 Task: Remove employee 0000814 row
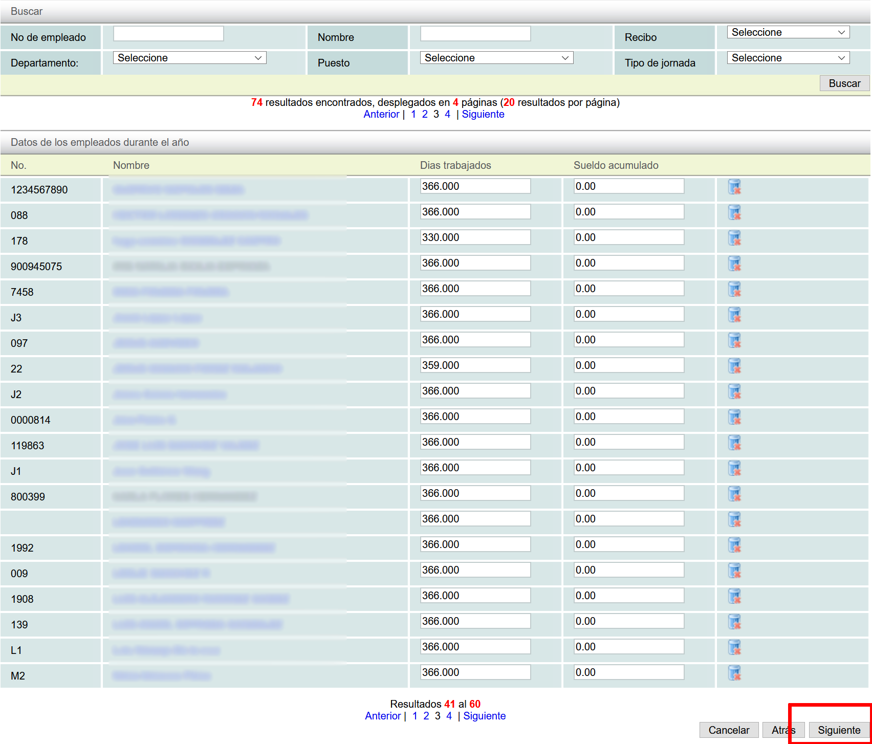pyautogui.click(x=734, y=418)
